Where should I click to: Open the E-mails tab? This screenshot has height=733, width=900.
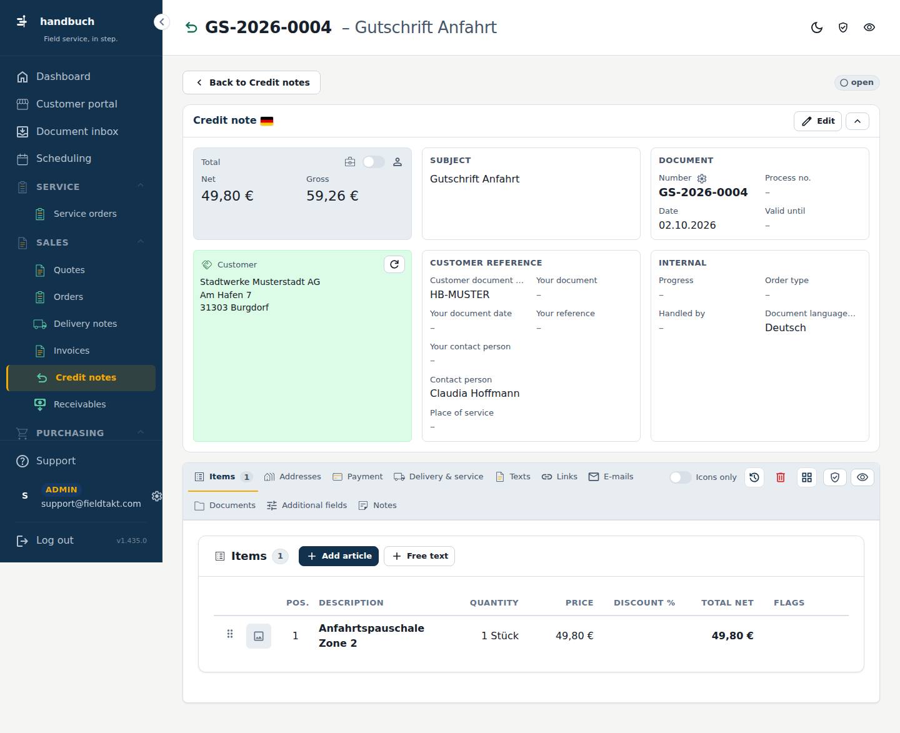click(611, 477)
